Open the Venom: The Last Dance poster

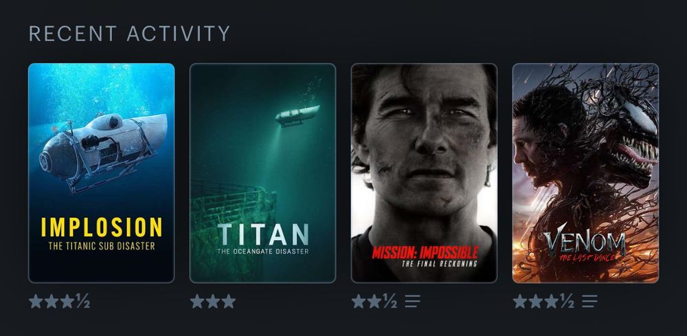tap(585, 173)
